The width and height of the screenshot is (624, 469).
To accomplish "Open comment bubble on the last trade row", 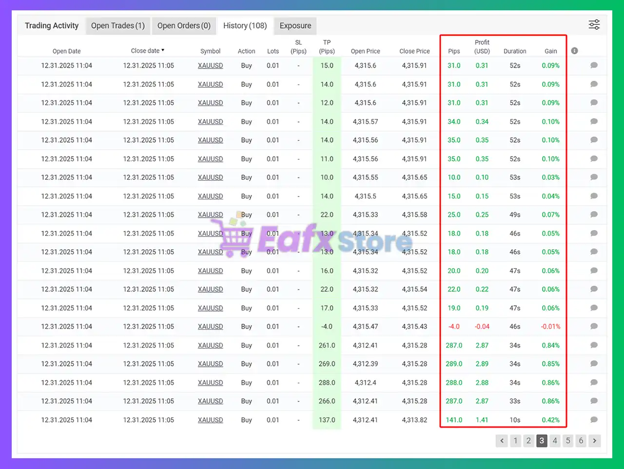I will point(594,420).
